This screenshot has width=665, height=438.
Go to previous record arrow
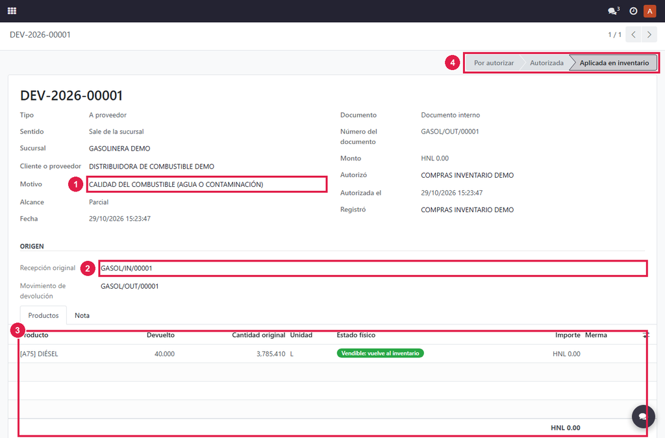point(633,35)
